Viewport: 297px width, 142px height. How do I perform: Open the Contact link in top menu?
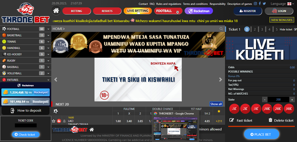tap(143, 4)
